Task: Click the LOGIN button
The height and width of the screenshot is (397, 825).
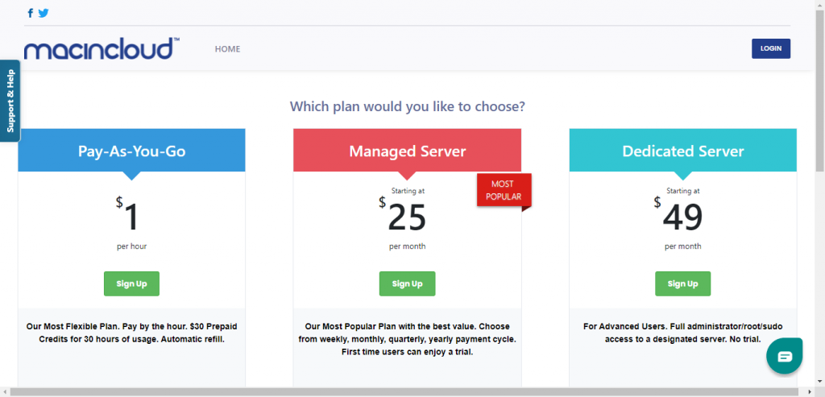Action: [x=771, y=48]
